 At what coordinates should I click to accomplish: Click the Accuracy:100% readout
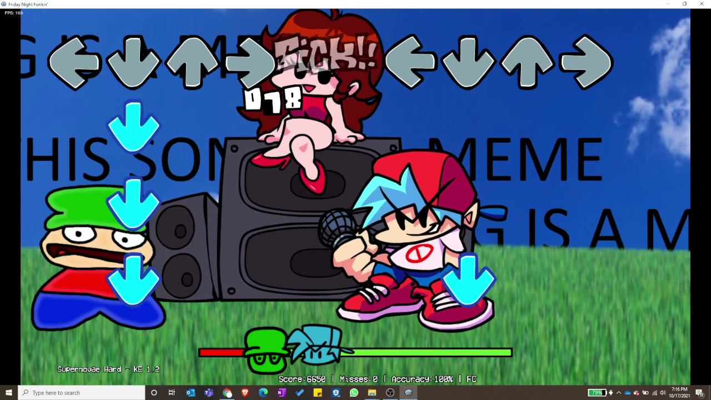click(422, 379)
